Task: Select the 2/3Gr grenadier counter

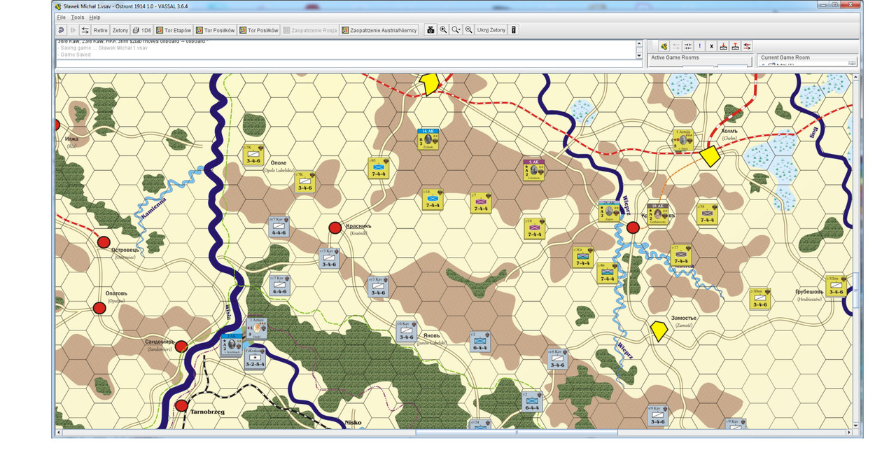Action: (x=582, y=256)
